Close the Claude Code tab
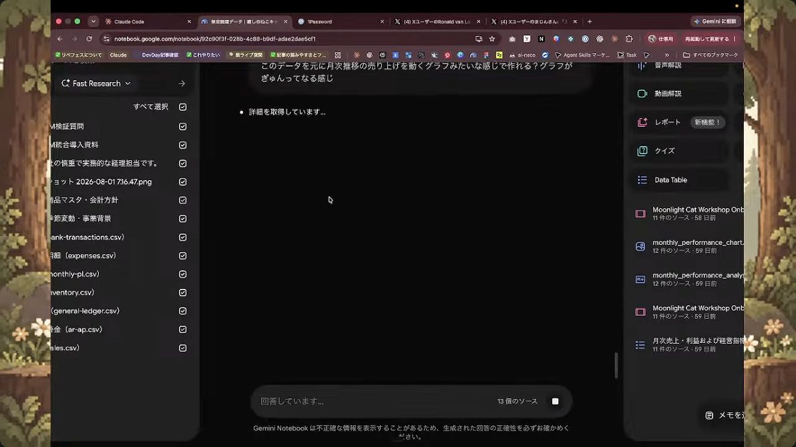Viewport: 796px width, 447px height. point(190,21)
